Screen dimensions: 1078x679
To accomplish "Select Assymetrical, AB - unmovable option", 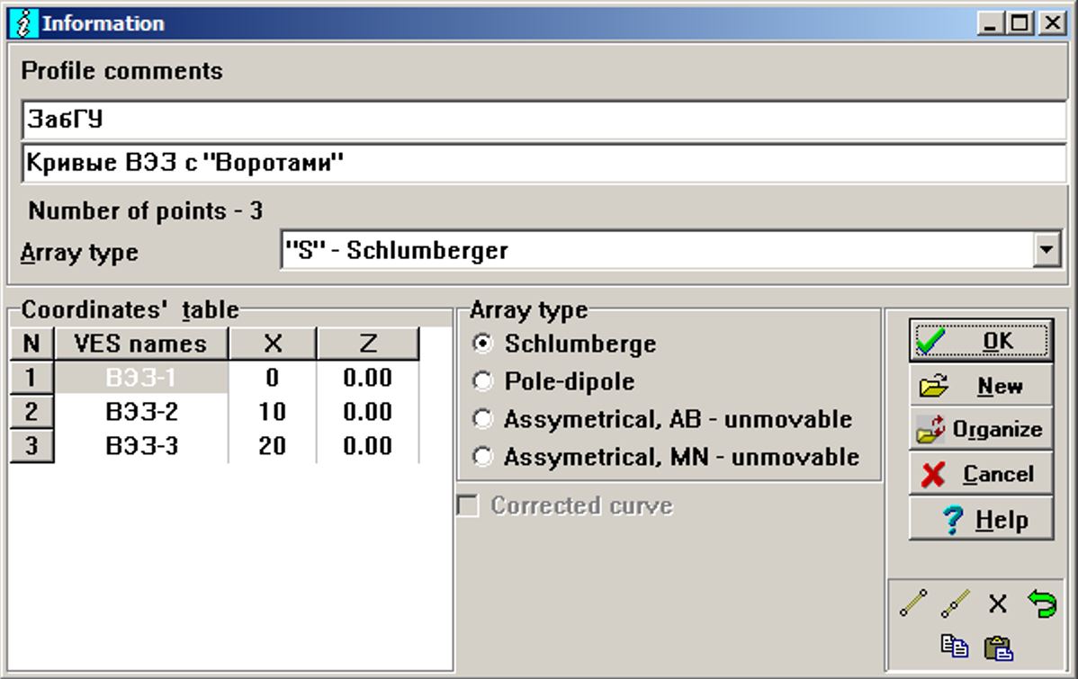I will pyautogui.click(x=482, y=418).
